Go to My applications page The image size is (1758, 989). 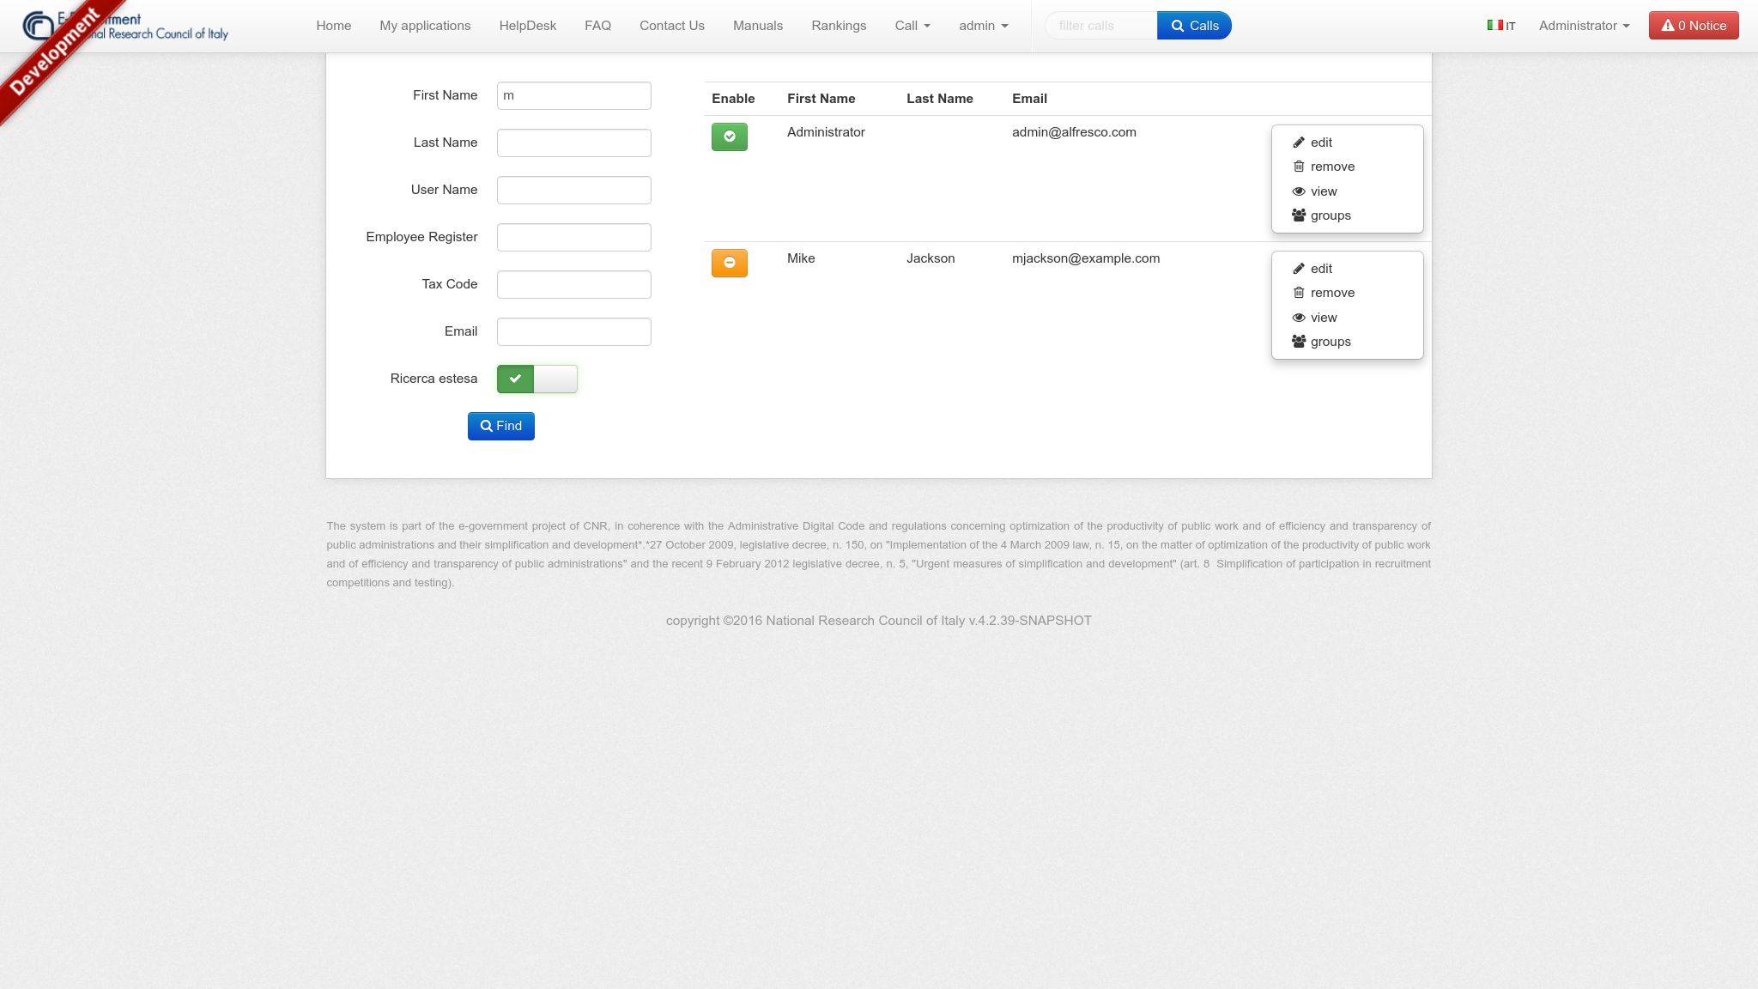click(x=425, y=26)
